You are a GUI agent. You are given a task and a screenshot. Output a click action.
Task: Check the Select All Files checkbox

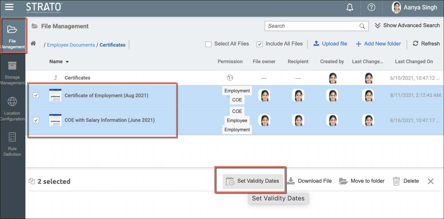tap(209, 44)
